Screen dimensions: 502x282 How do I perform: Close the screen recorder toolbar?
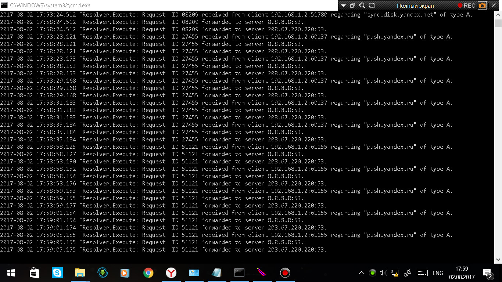(494, 6)
